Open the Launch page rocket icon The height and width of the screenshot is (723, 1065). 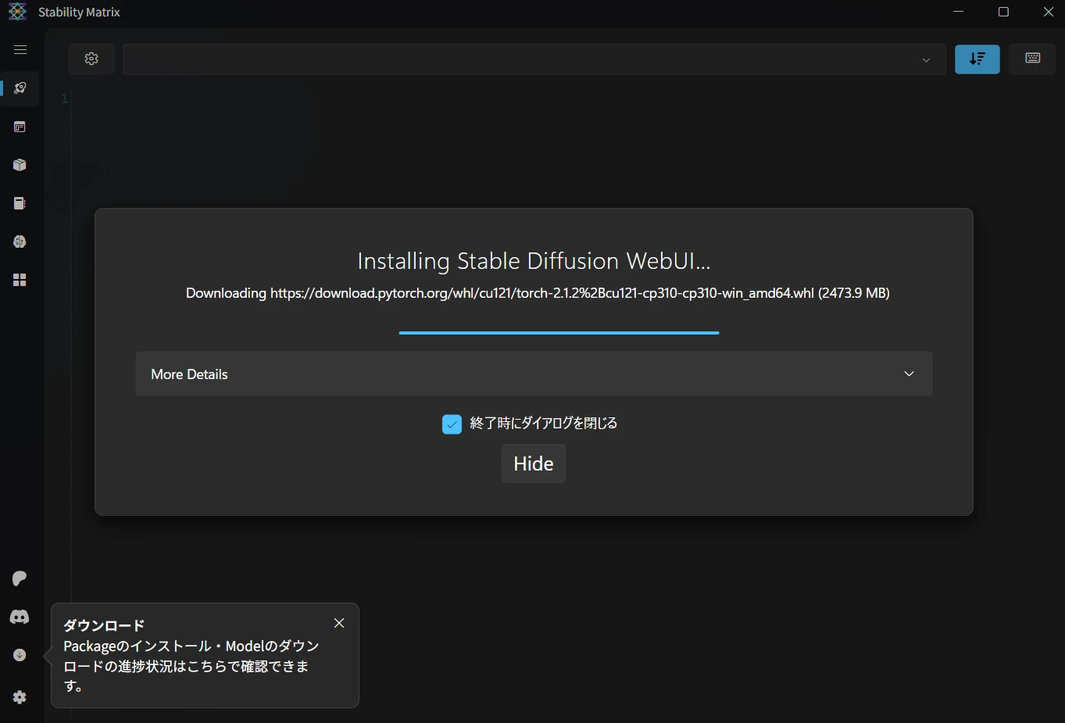point(20,88)
